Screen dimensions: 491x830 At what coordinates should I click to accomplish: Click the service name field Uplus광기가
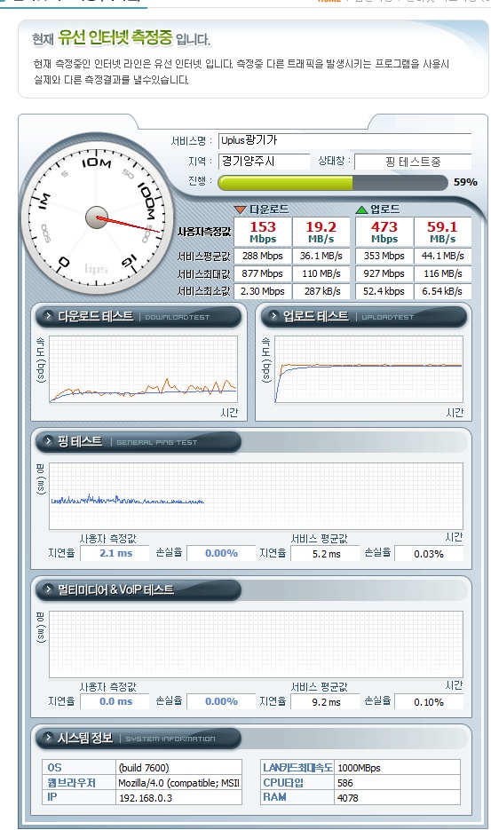coord(344,141)
